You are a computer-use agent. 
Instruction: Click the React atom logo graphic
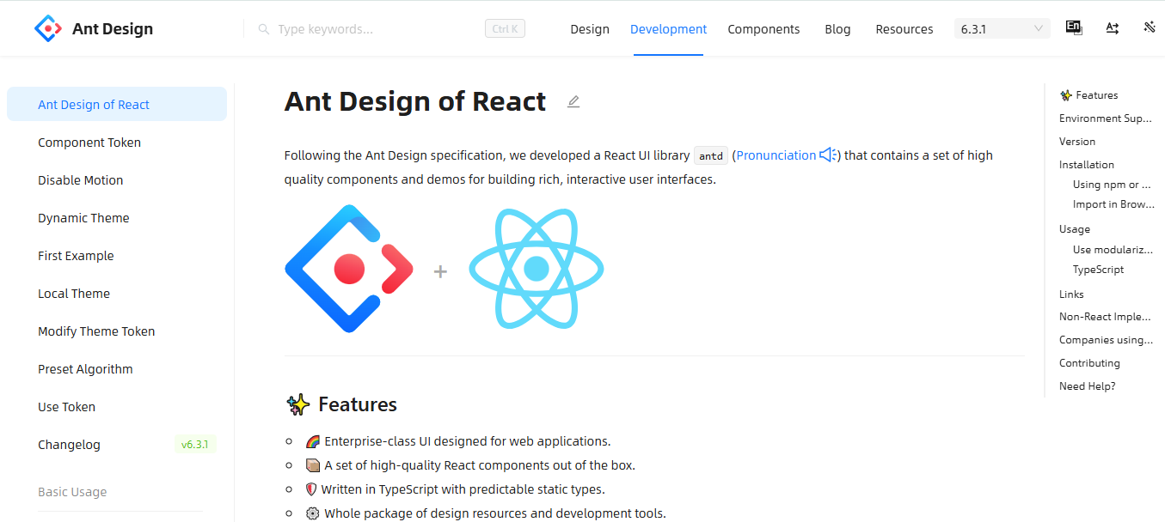tap(536, 269)
